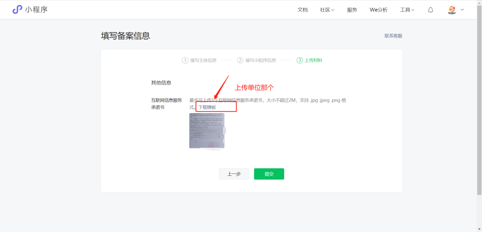482x232 pixels.
Task: Open the notification bell icon
Action: point(431,10)
